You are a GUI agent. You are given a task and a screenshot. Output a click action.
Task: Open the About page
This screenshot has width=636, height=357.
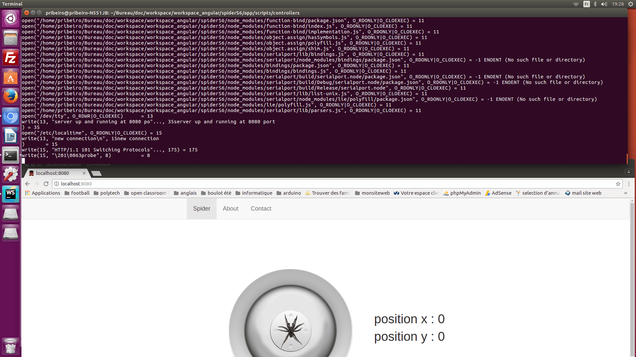point(231,209)
